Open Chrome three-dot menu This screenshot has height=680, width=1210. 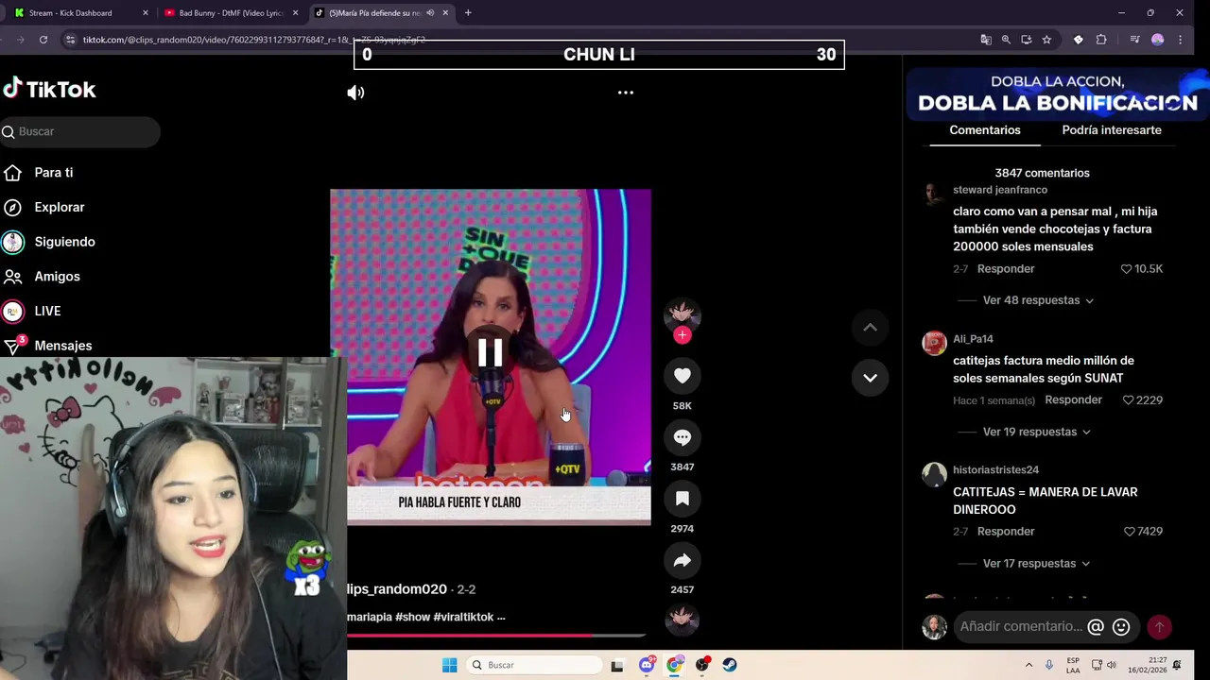pos(1182,40)
